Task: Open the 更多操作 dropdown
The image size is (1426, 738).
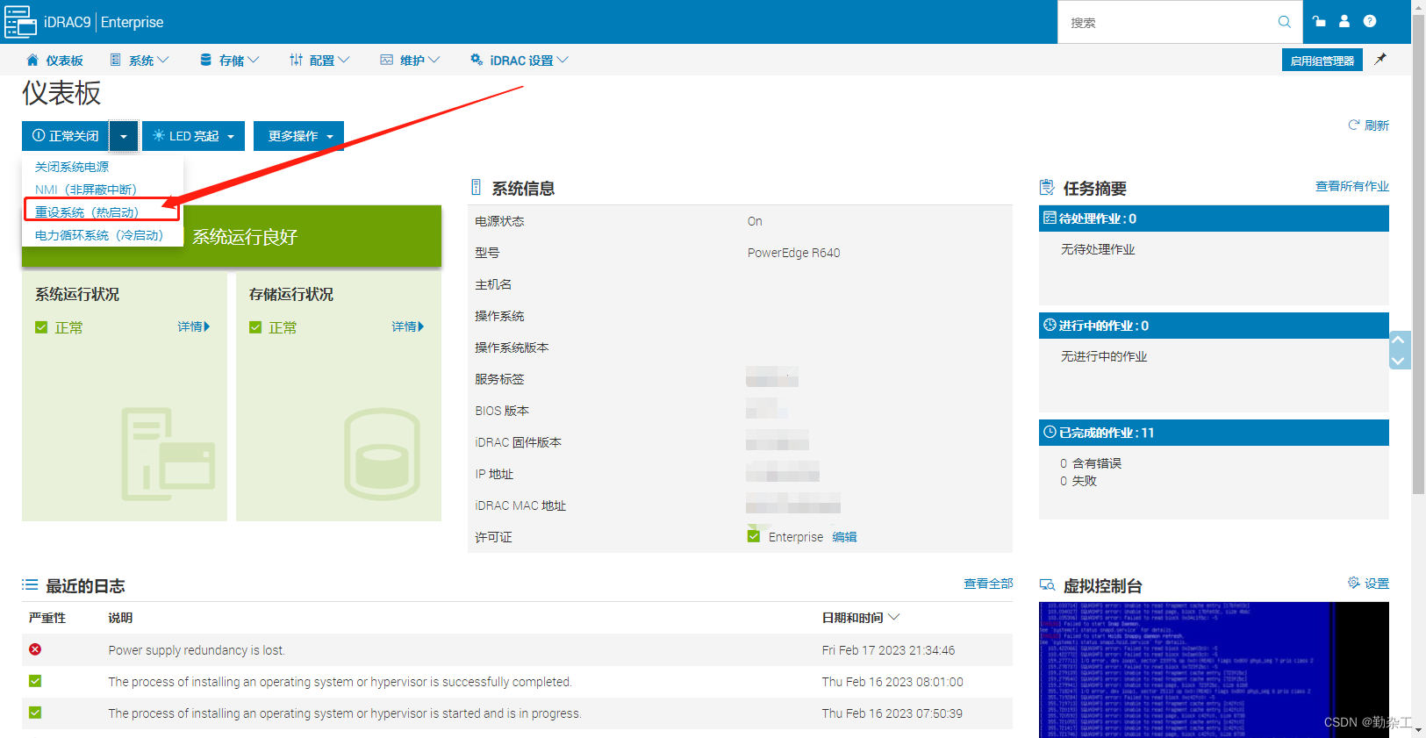Action: (x=298, y=136)
